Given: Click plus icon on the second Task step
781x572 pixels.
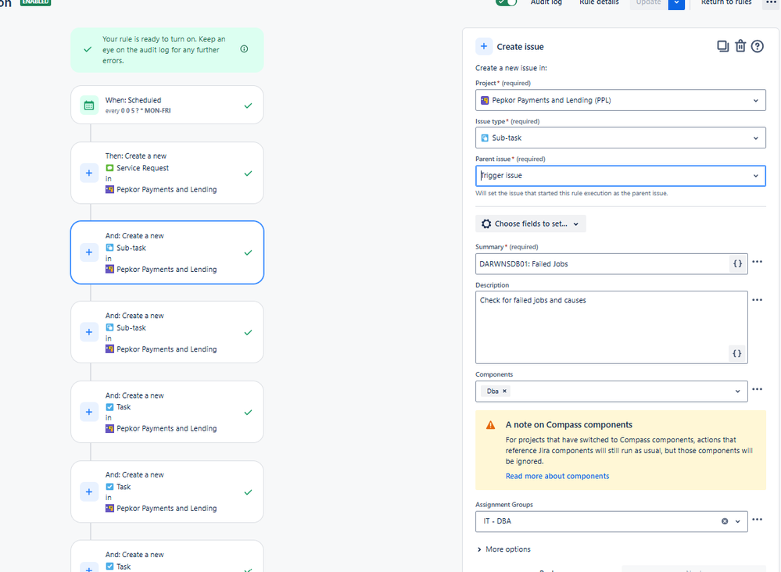Looking at the screenshot, I should [89, 492].
